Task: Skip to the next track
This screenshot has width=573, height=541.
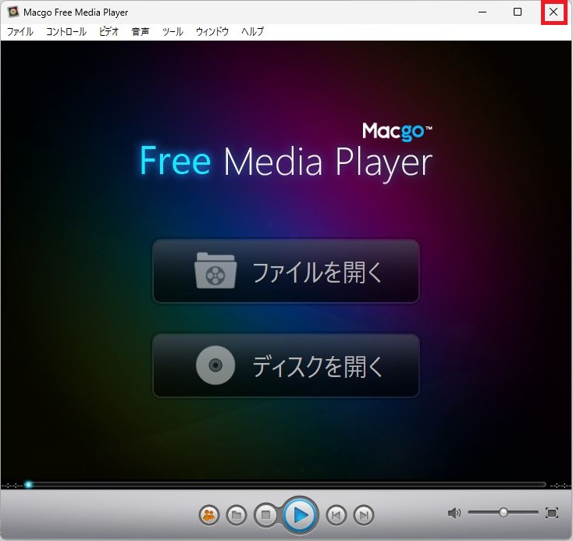Action: (x=363, y=515)
